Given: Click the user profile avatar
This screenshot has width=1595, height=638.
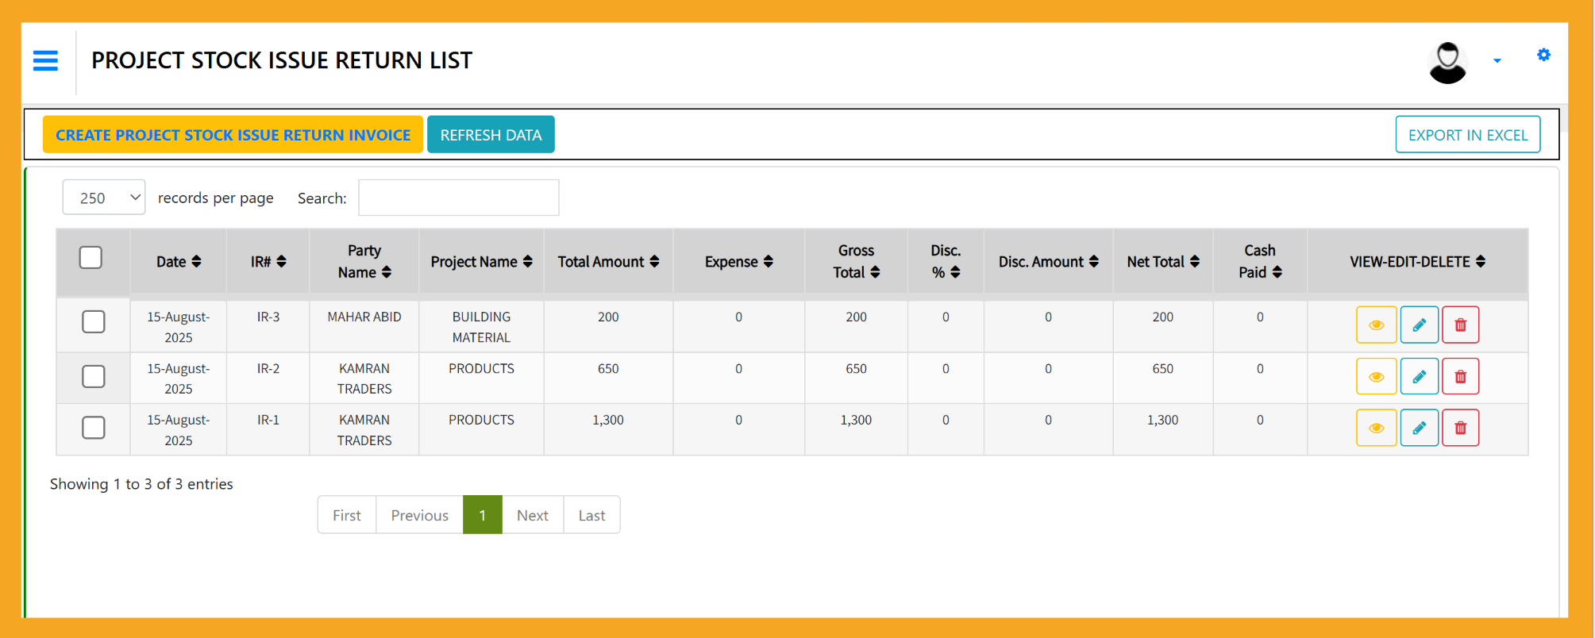Looking at the screenshot, I should click(1447, 63).
